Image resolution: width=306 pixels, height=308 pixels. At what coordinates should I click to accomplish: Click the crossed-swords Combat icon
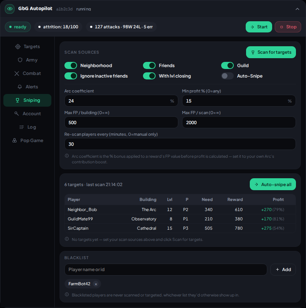pos(17,73)
